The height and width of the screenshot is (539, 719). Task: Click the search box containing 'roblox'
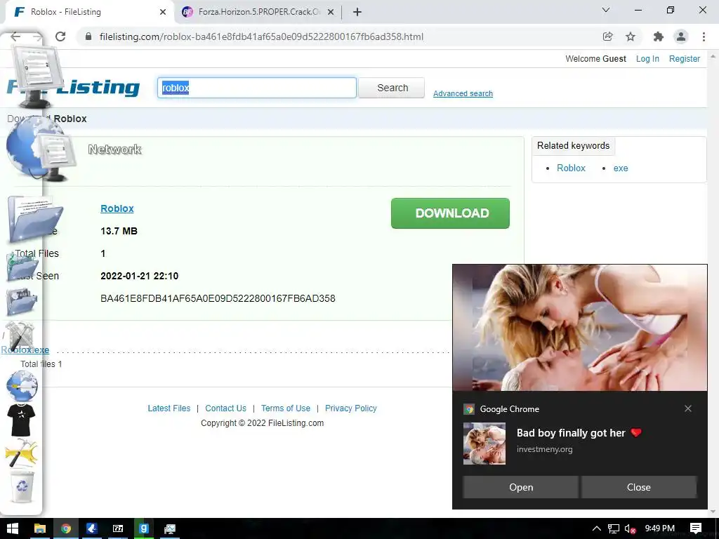[x=257, y=88]
